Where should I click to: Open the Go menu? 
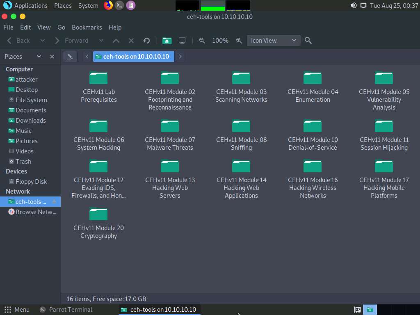point(62,27)
